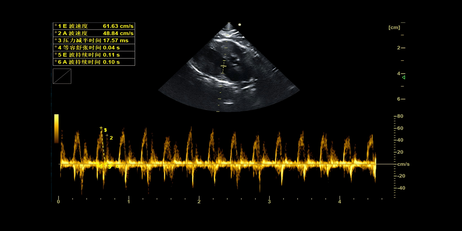Click the green focus triangle on the depth scale
Screen dimensions: 462x231
click(x=404, y=77)
